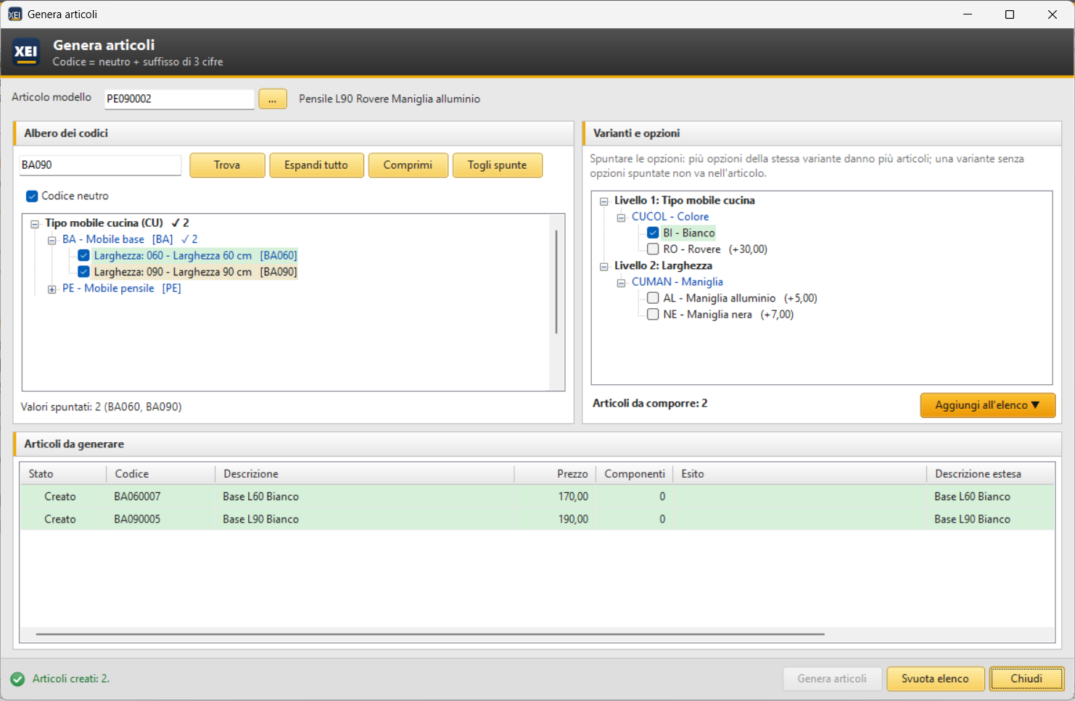Select the BA090005 row code cell
The width and height of the screenshot is (1075, 701).
(137, 519)
